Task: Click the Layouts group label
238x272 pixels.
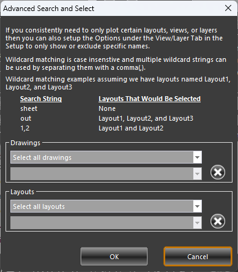Action: click(22, 192)
